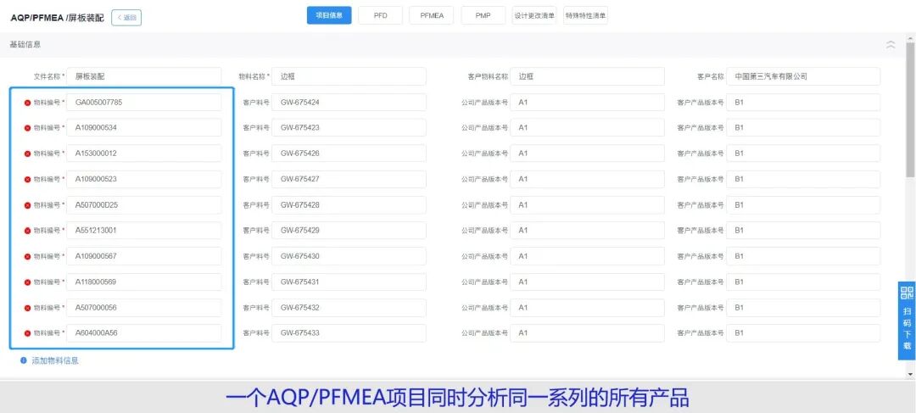Screen dimensions: 916x413
Task: Click 公司产品版本号 A1 field in GW-675433 row
Action: (x=587, y=333)
